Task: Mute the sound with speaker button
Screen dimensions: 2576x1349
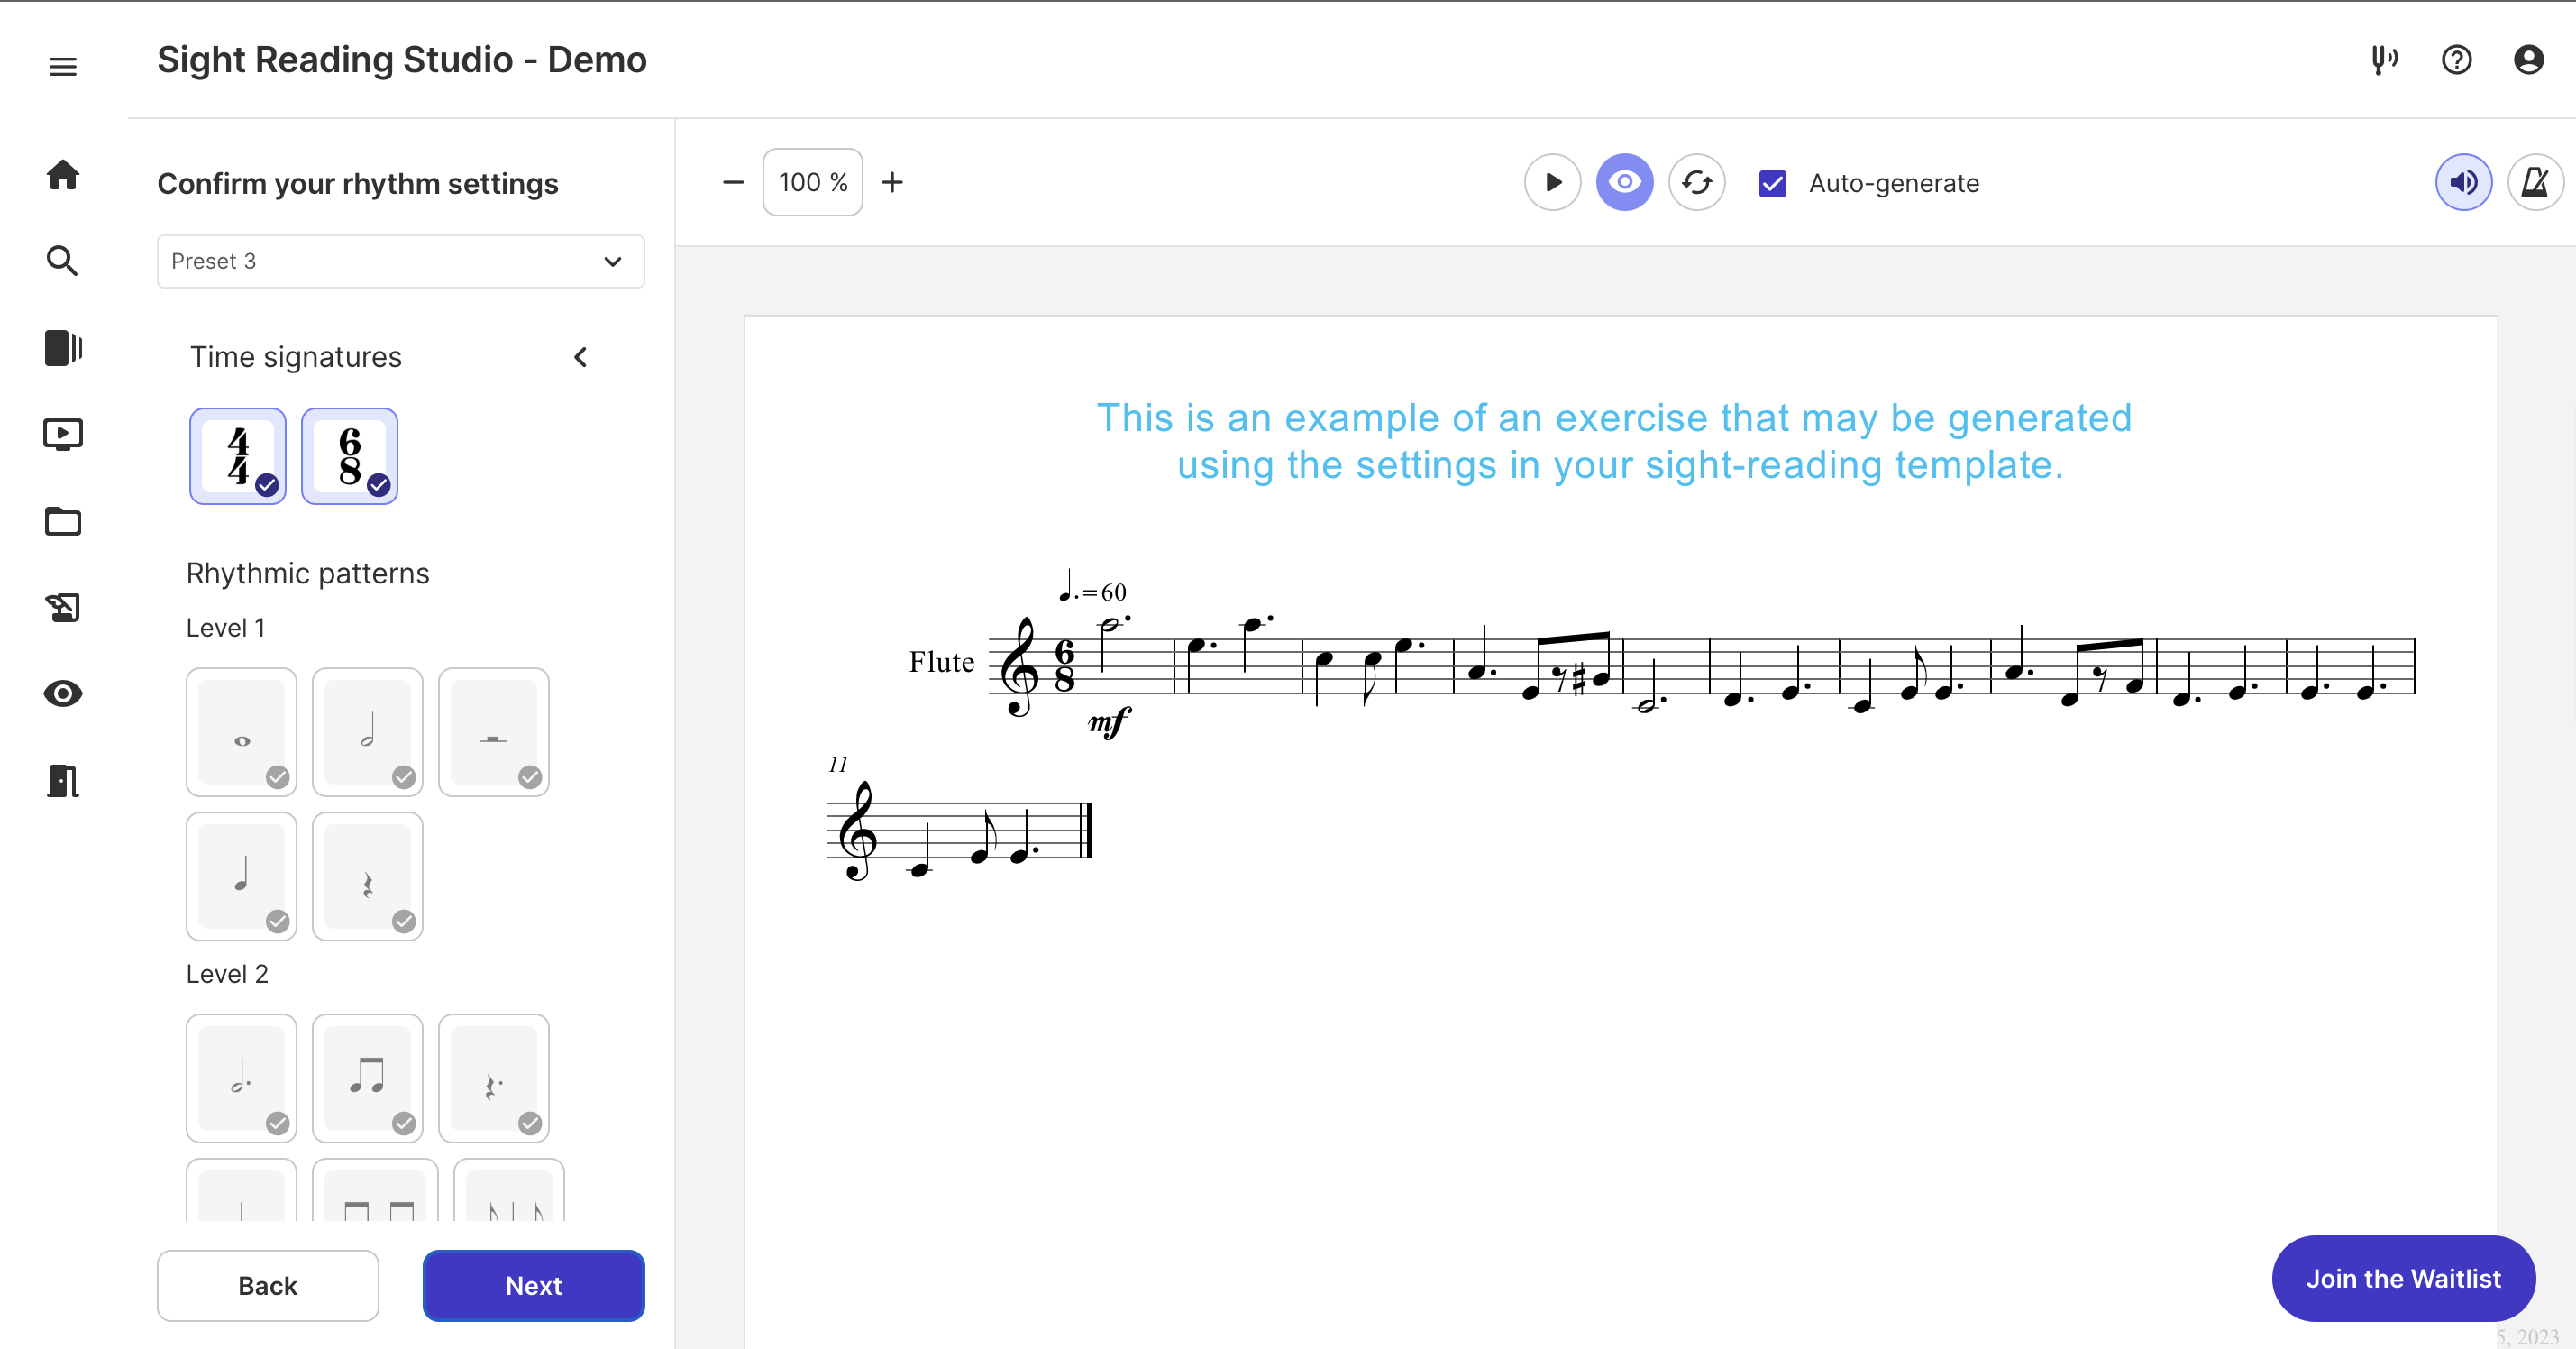Action: [2463, 182]
